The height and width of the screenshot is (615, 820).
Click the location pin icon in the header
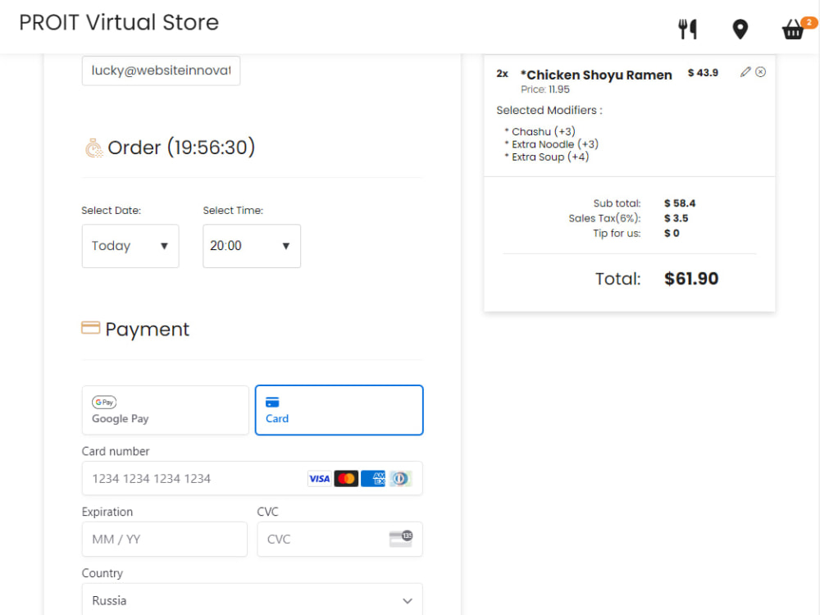coord(740,28)
